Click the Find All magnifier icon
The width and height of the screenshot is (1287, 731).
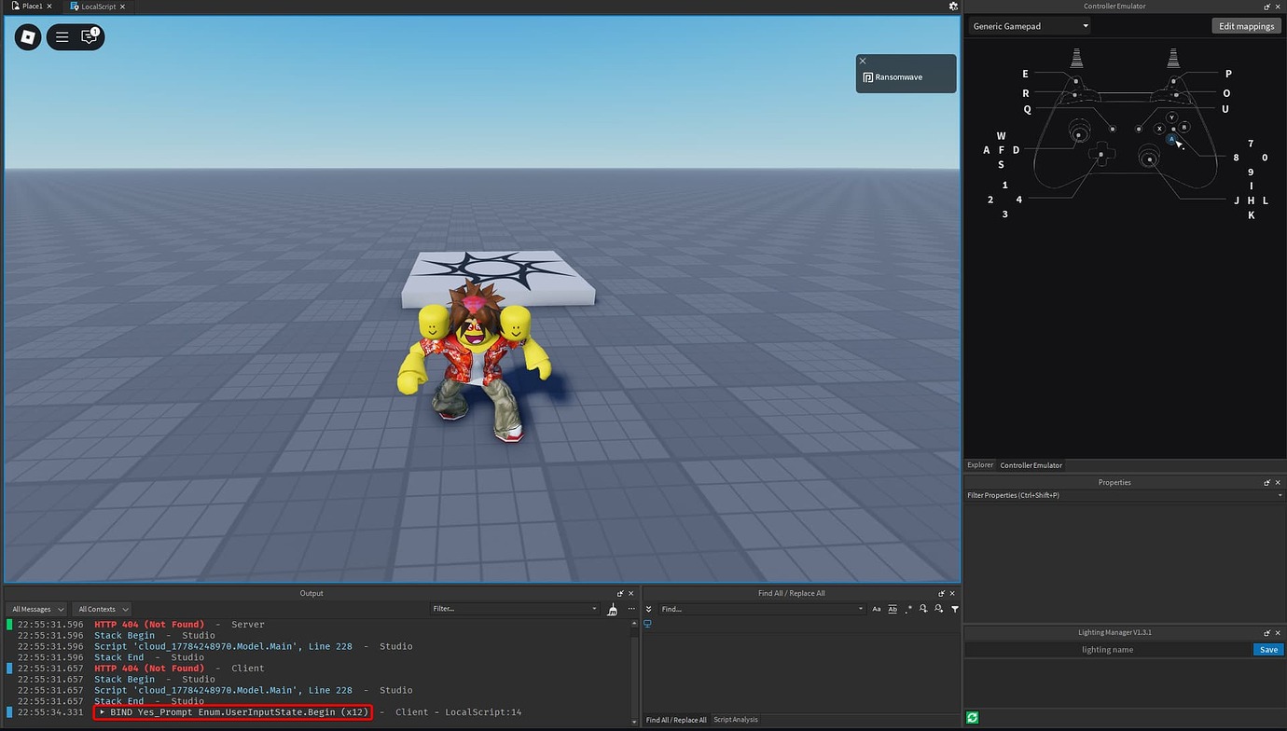click(923, 609)
